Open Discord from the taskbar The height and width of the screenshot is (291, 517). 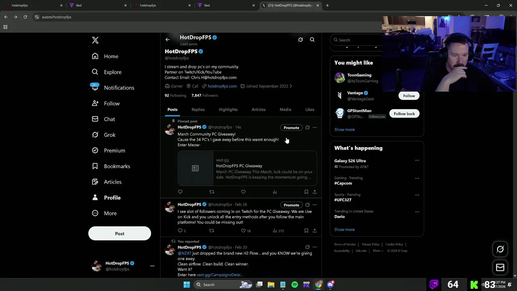tap(330, 285)
